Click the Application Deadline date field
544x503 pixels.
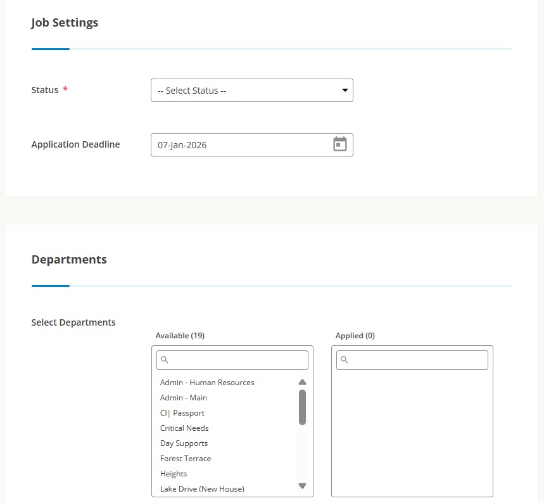click(252, 145)
